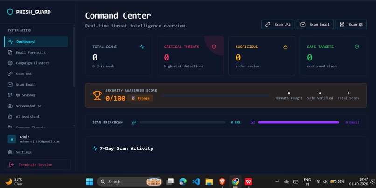Click the '0 this week' text
376x188 pixels.
[104, 66]
